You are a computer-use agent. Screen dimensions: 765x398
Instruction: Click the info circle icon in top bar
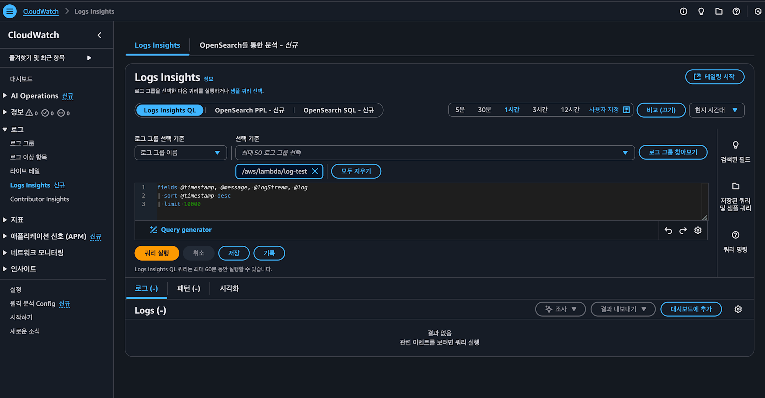click(x=684, y=11)
